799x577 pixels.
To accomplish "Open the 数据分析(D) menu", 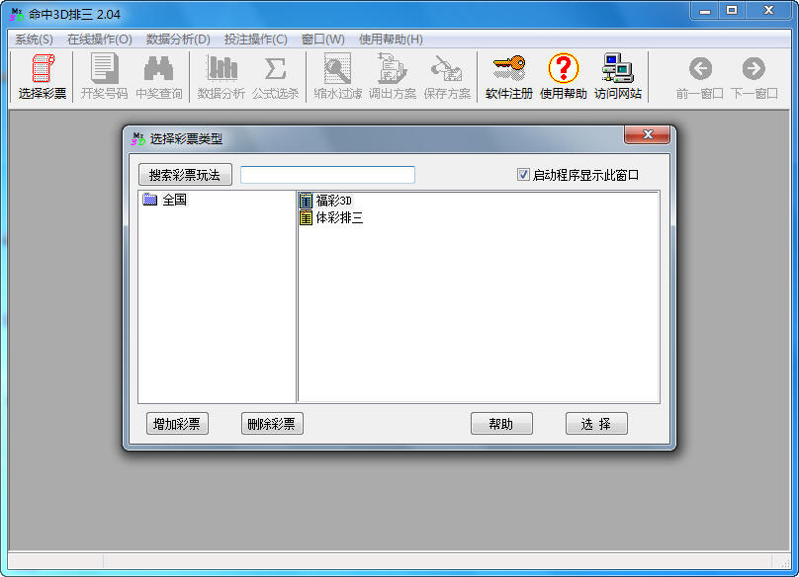I will pos(178,40).
